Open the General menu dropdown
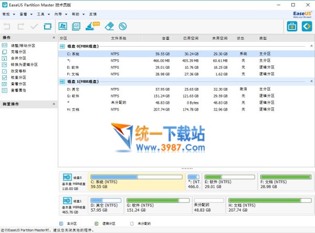 pos(8,14)
